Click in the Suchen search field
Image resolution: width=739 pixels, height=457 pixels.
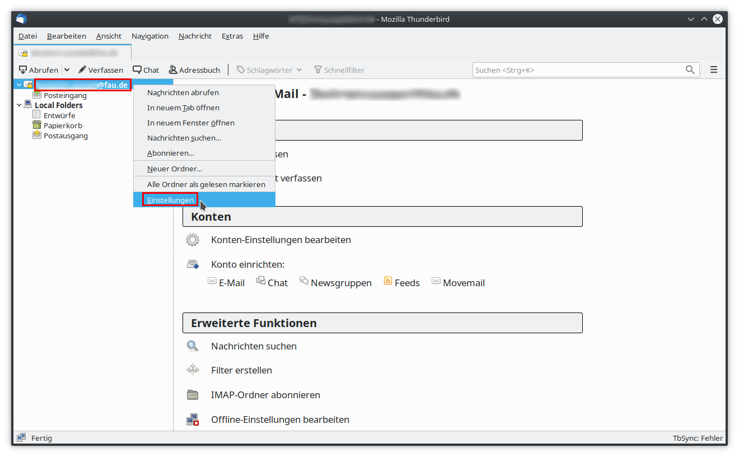577,70
